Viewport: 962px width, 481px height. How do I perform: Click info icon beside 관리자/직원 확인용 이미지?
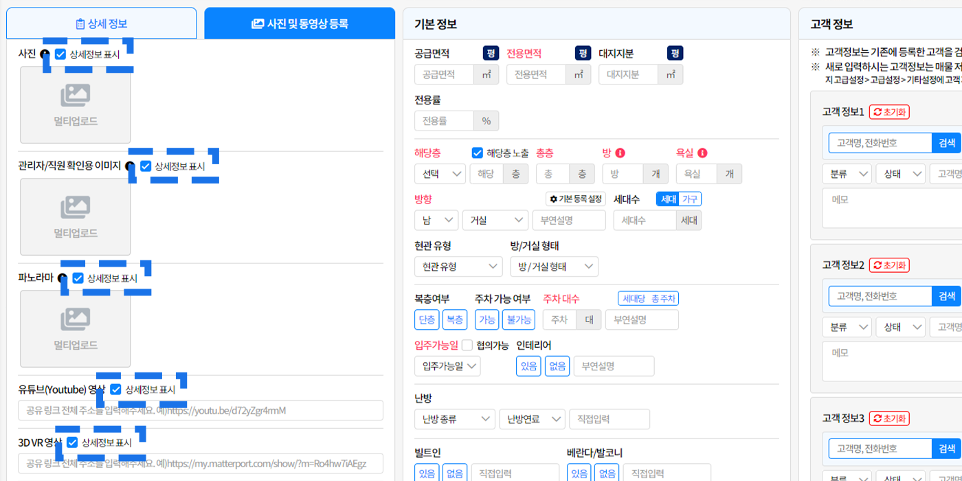[130, 166]
